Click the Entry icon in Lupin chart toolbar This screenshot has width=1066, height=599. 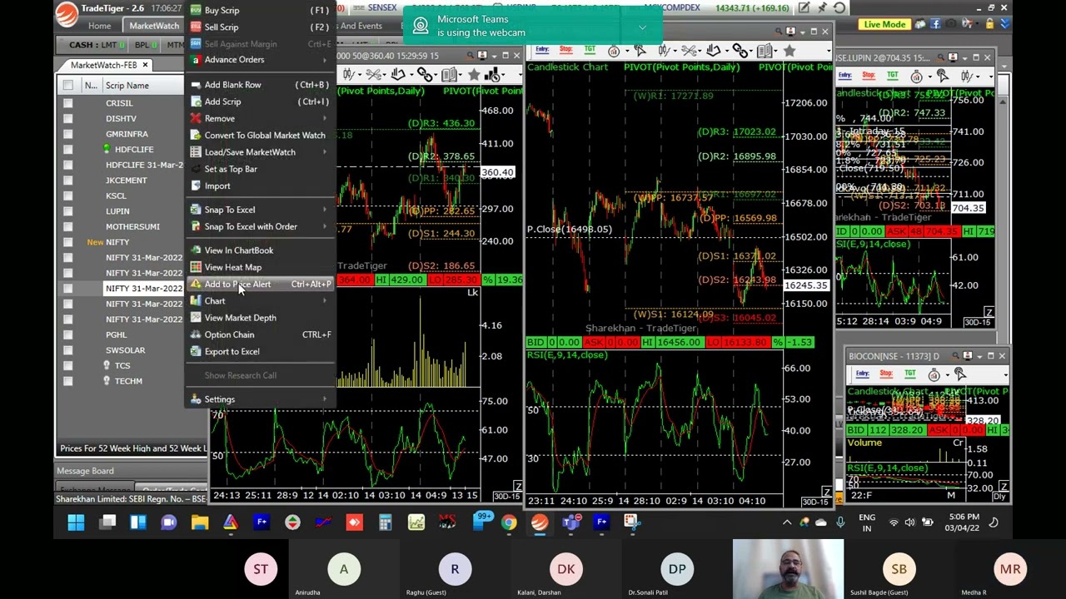(845, 77)
